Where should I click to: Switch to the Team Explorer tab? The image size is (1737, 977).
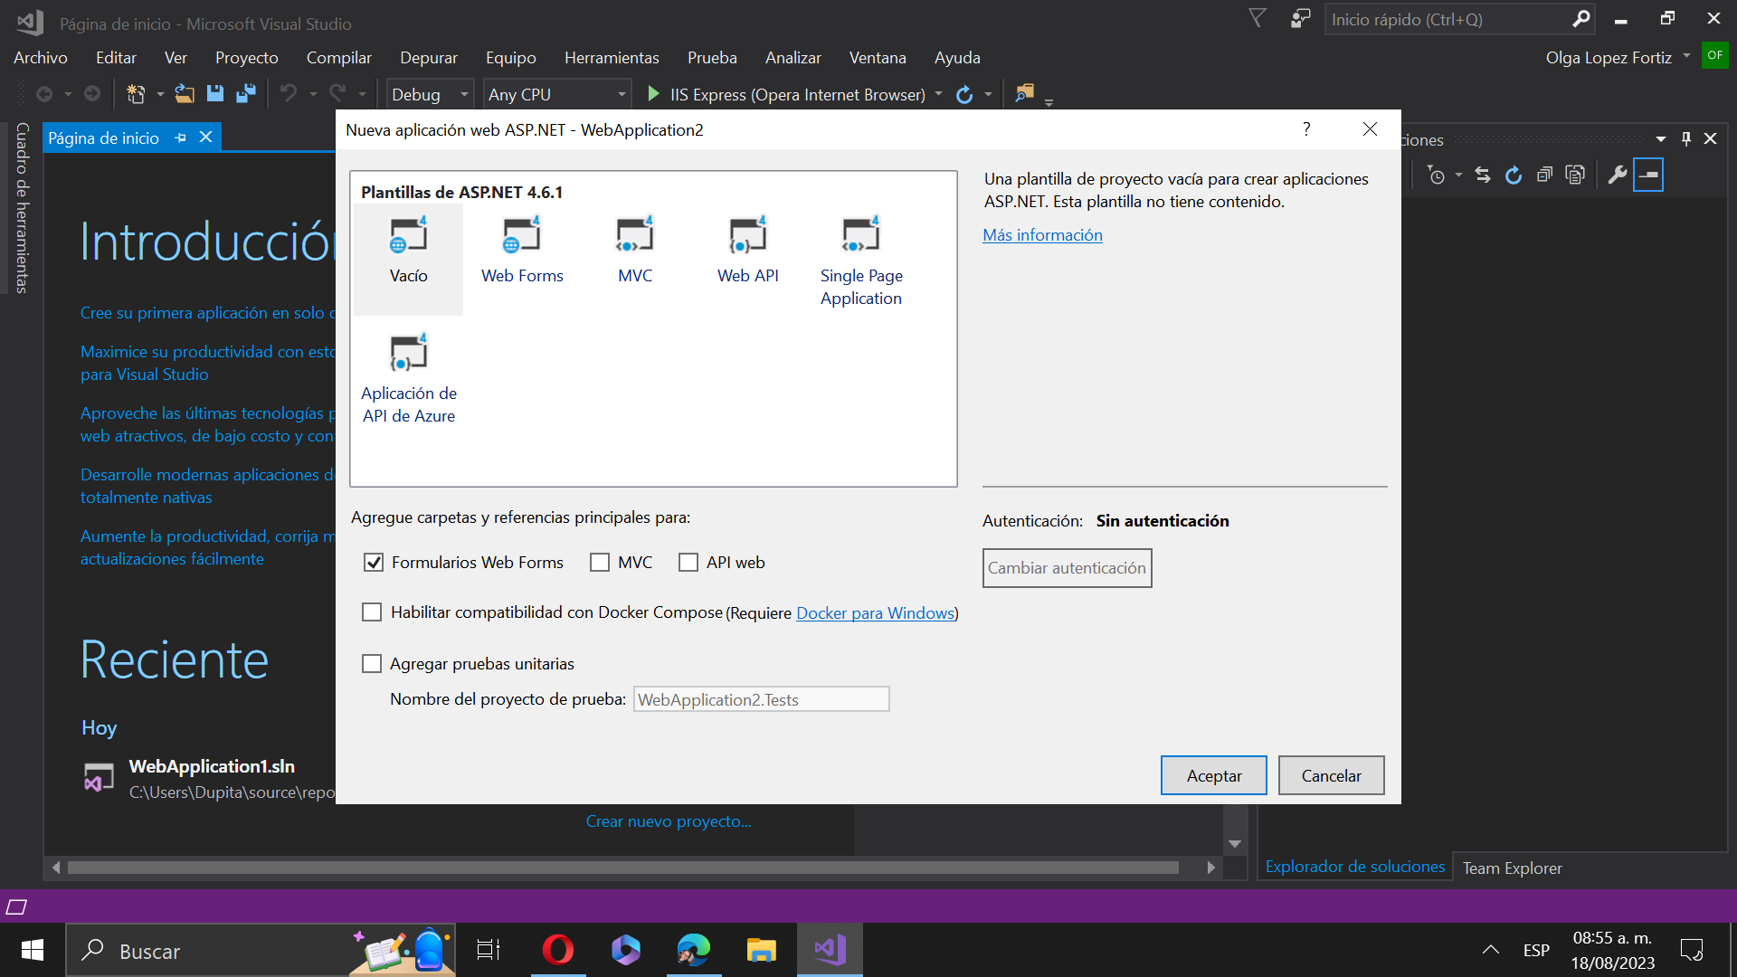[x=1512, y=868]
